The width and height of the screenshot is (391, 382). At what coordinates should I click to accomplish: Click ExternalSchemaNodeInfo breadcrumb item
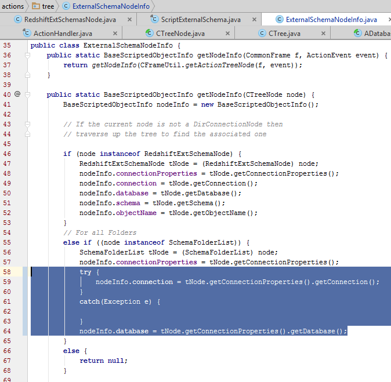tap(111, 6)
